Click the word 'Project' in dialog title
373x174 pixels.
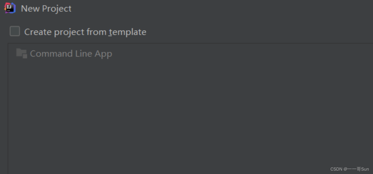[x=57, y=9]
